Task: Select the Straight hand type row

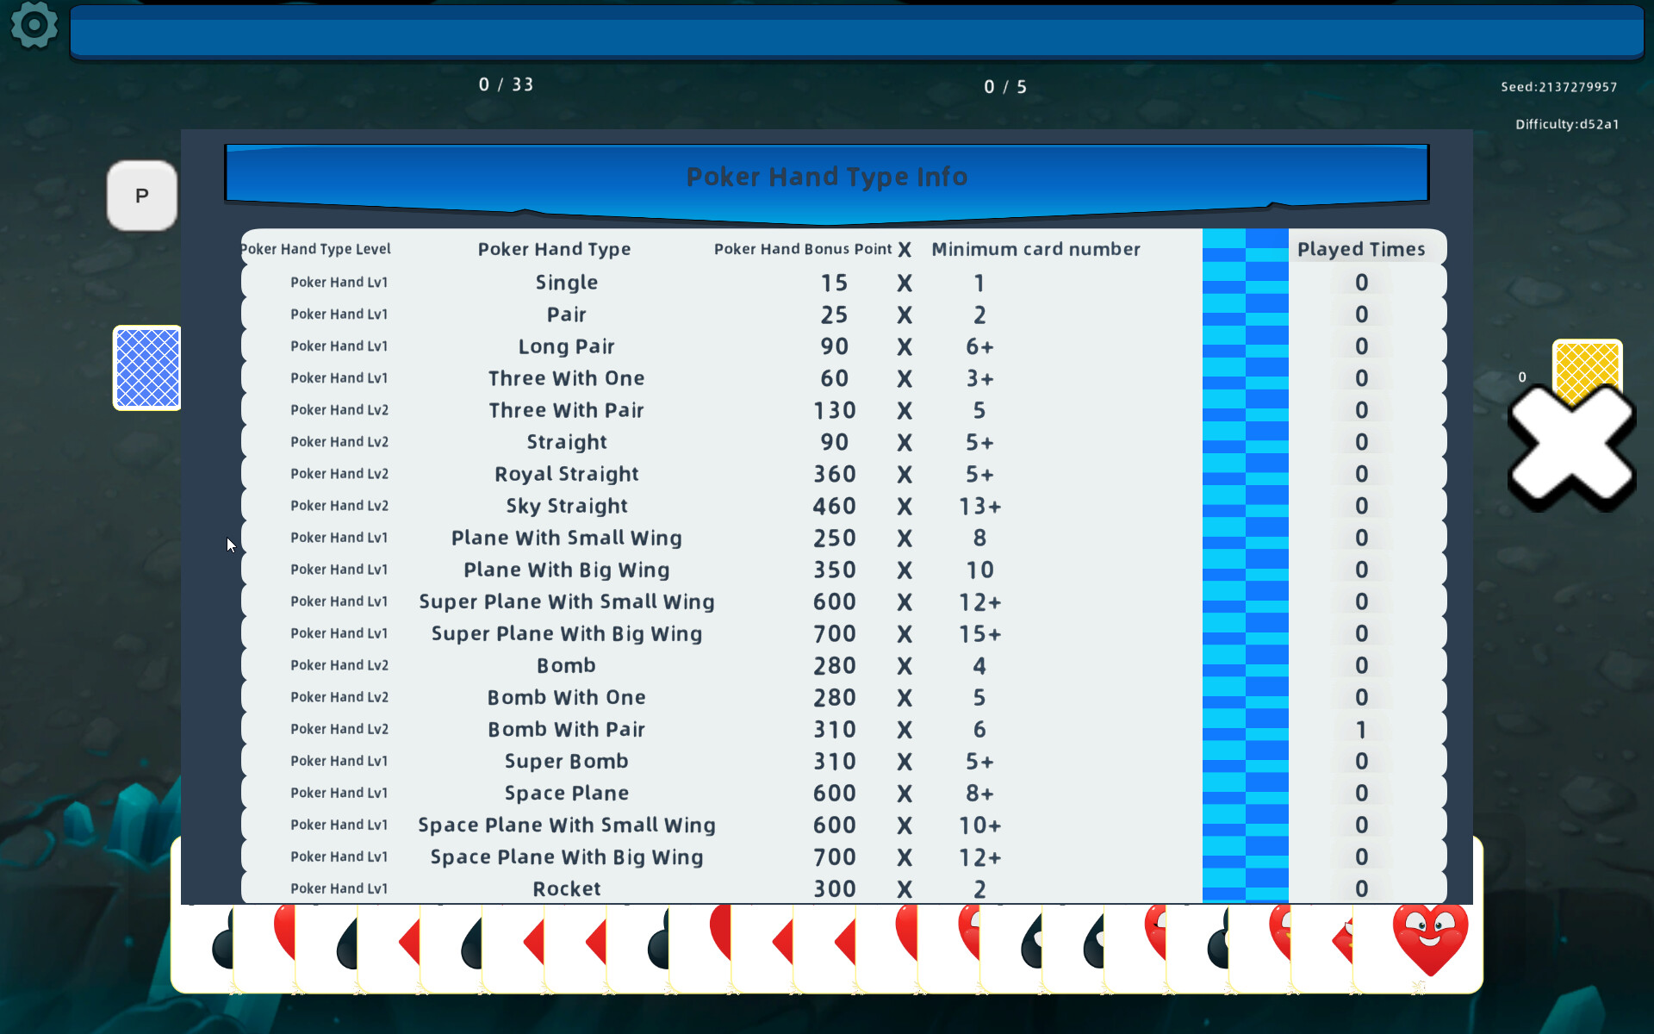Action: coord(566,441)
